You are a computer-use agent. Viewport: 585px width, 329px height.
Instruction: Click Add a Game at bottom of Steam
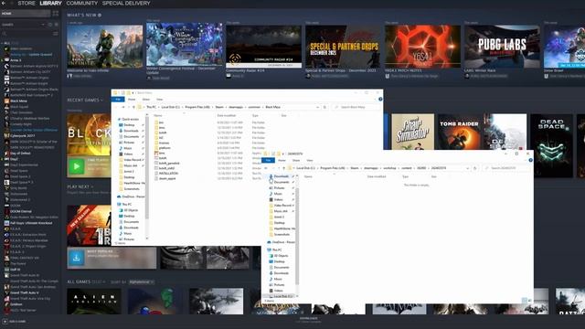click(x=15, y=321)
